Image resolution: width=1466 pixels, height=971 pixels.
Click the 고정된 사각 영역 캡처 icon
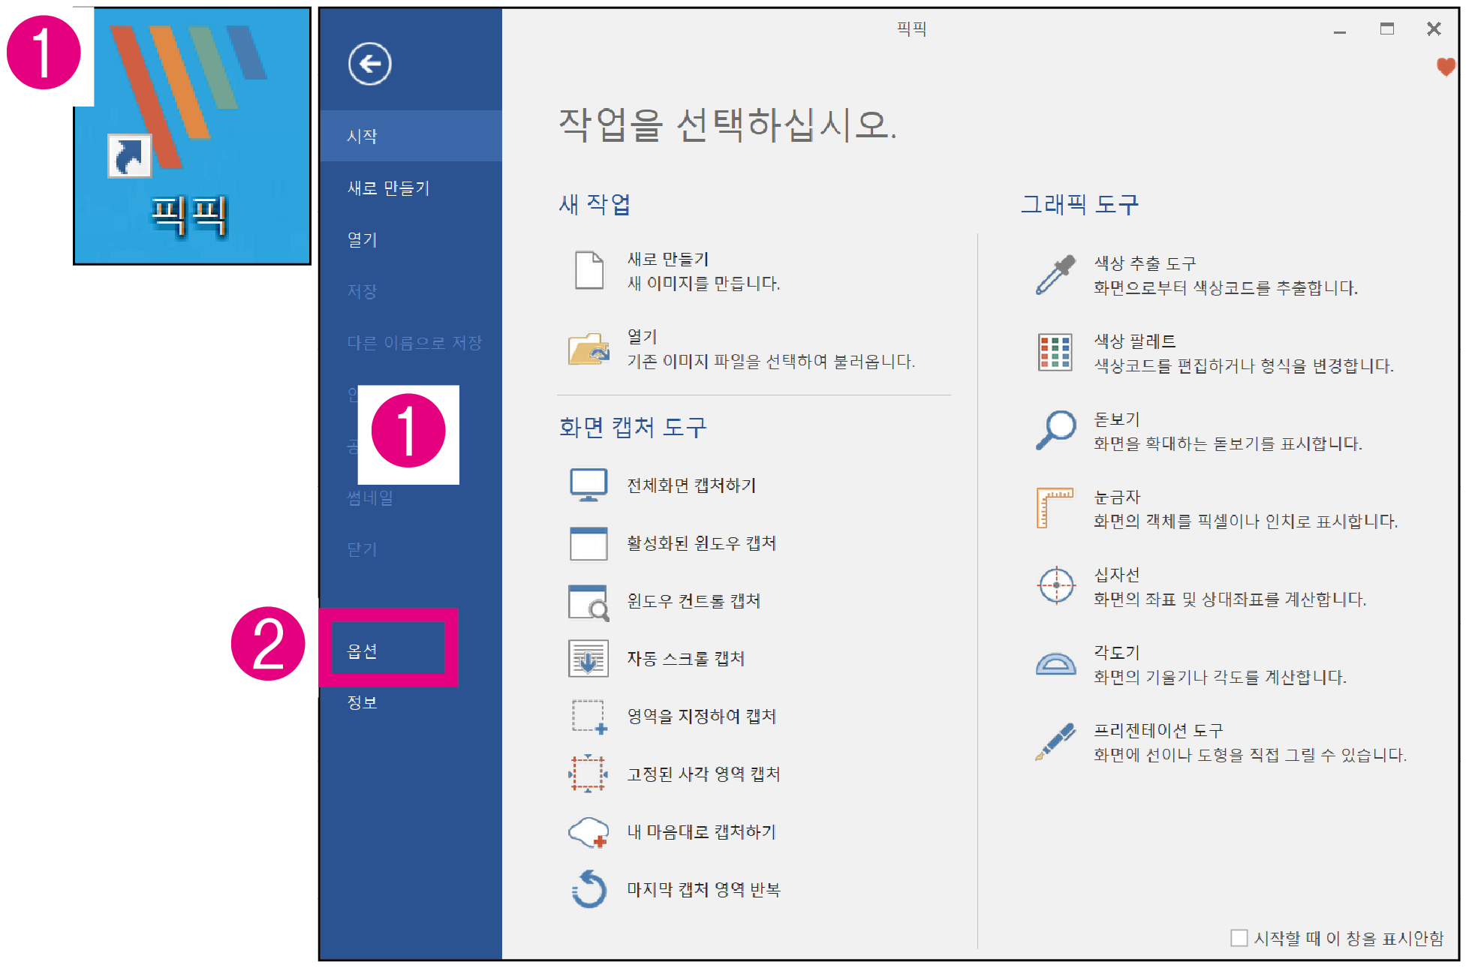click(589, 774)
